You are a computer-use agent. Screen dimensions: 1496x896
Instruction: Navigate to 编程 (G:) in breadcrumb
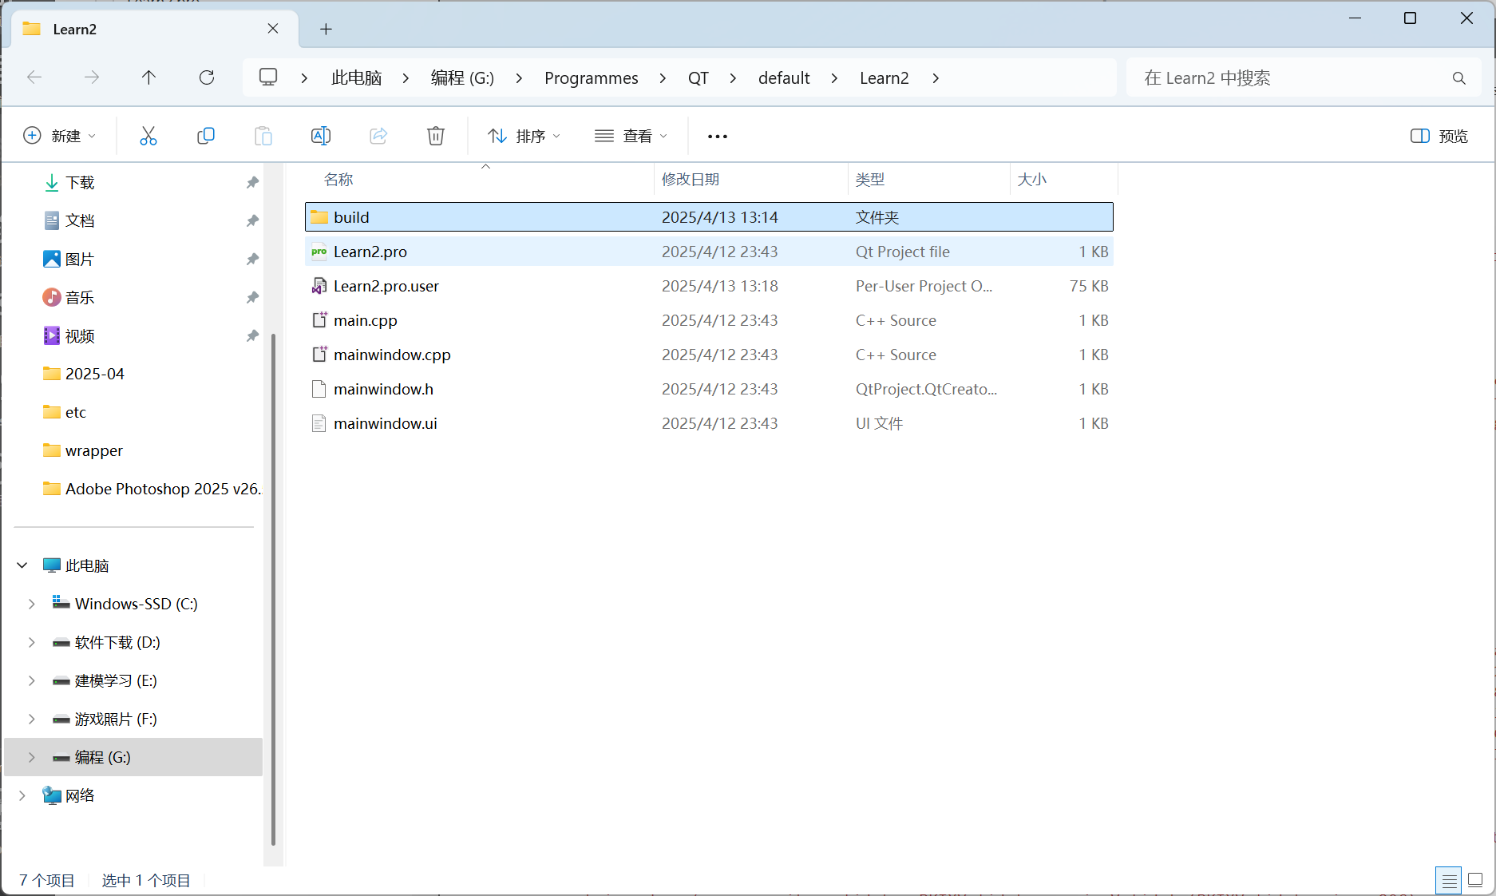[462, 78]
